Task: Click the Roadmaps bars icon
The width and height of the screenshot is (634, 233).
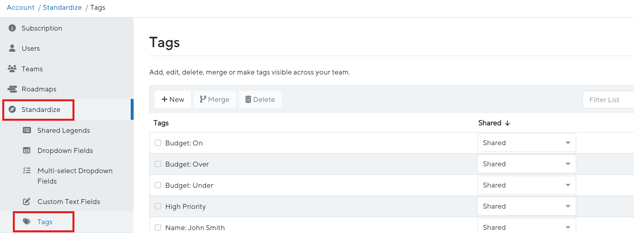Action: coord(12,89)
